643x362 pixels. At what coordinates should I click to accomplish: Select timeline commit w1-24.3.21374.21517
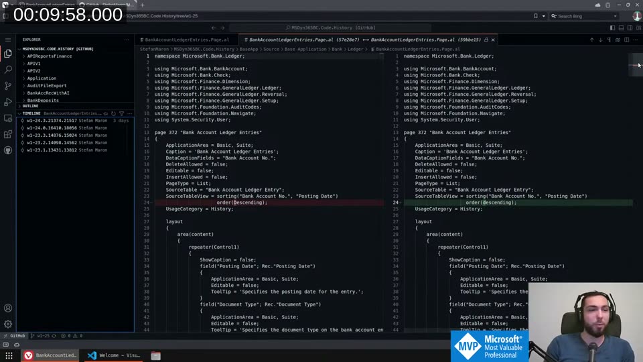click(75, 121)
